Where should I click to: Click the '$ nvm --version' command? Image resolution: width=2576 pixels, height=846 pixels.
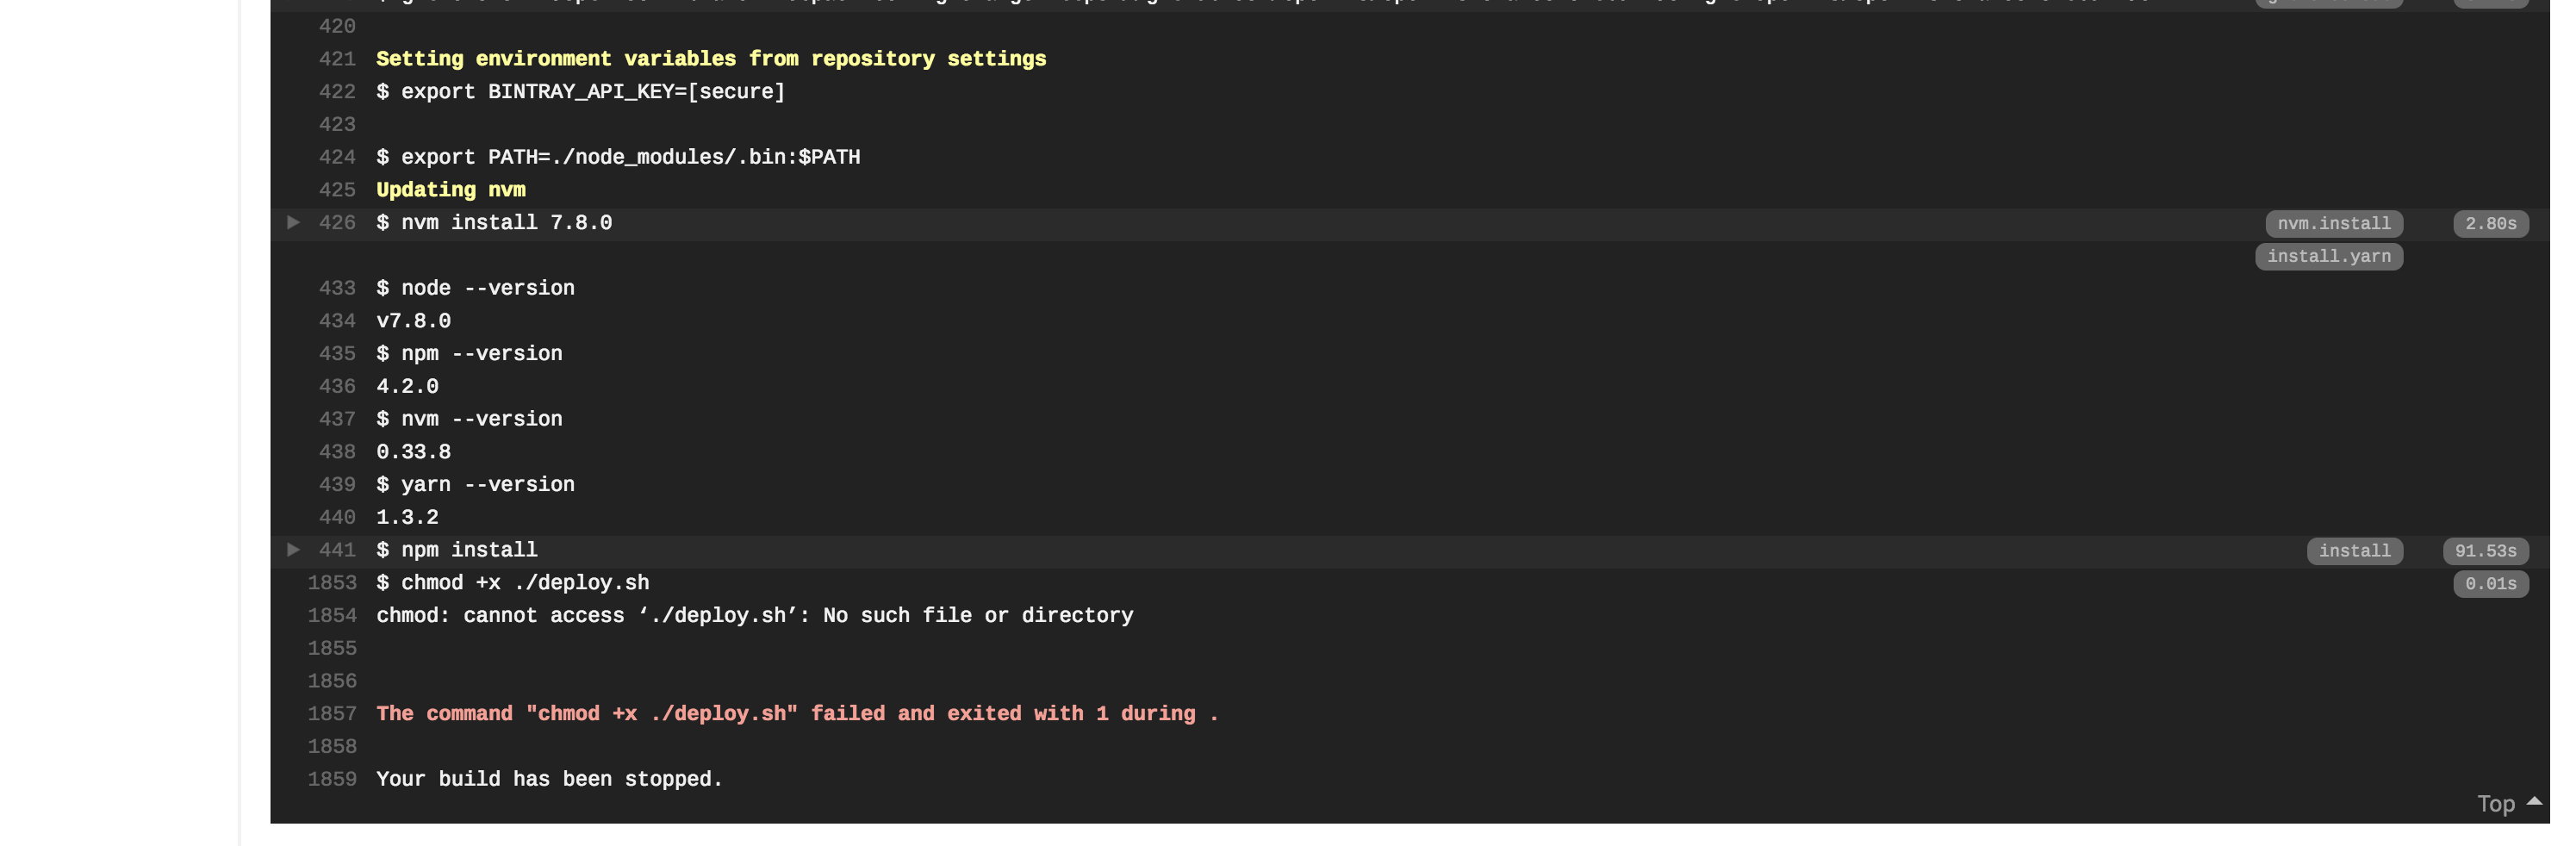point(469,419)
